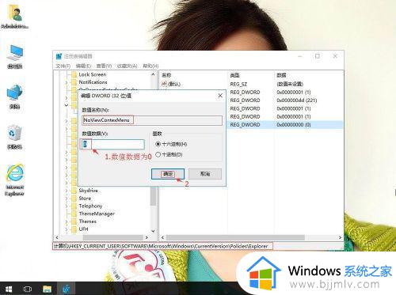Select the Telephony tree key
Viewport: 396px width, 295px height.
click(x=90, y=206)
